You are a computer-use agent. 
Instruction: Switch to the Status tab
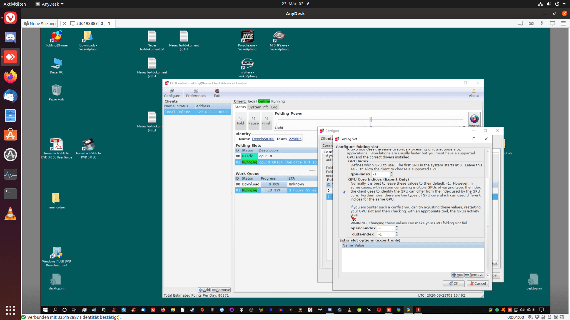(x=240, y=107)
